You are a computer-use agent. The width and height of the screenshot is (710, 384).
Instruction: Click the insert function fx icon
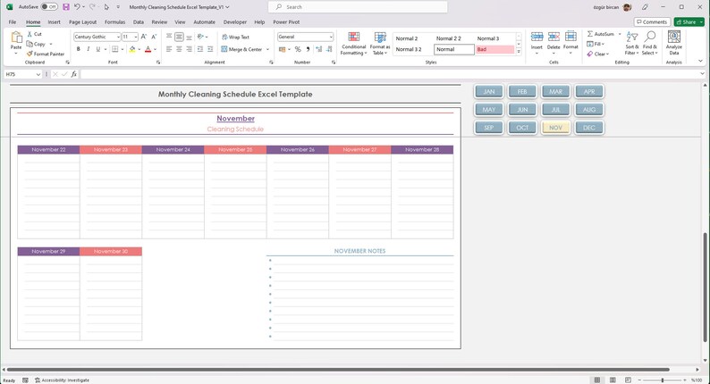tap(74, 74)
